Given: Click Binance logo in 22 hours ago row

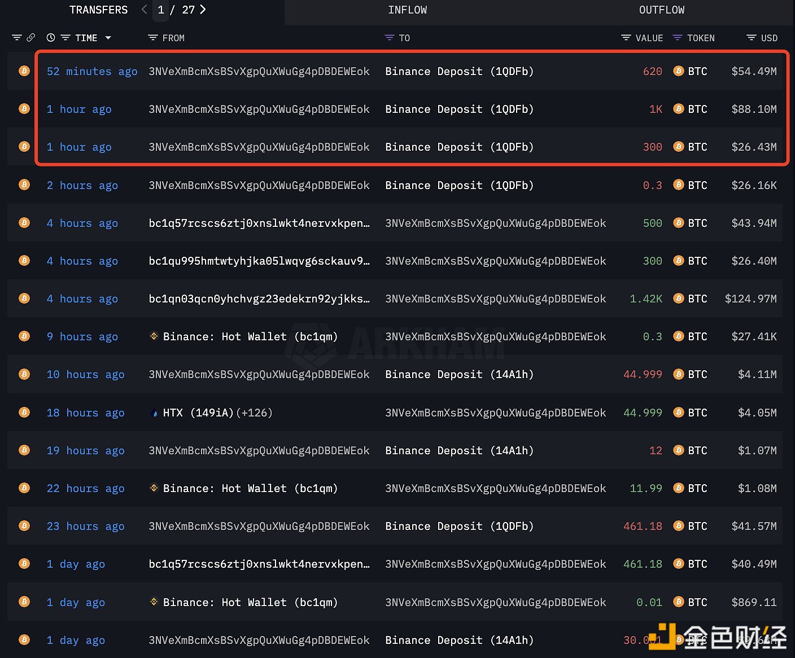Looking at the screenshot, I should click(x=154, y=488).
